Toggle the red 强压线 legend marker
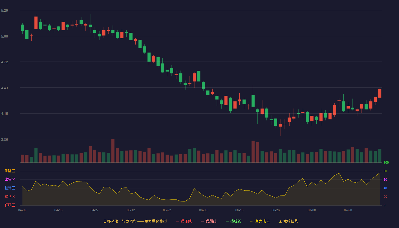Screen dimensions: 399x228 pos(178,221)
